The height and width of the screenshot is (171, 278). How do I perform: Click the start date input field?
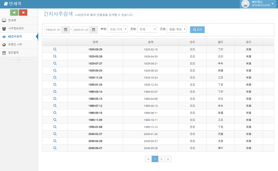pos(53,30)
